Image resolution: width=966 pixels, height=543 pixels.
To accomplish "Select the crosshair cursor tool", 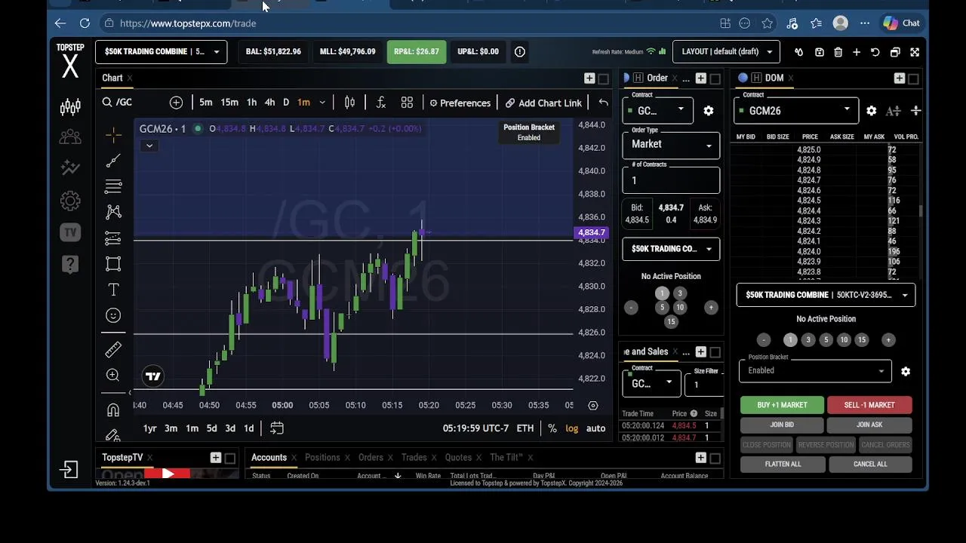I will click(113, 135).
